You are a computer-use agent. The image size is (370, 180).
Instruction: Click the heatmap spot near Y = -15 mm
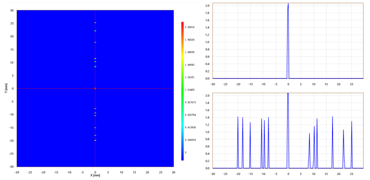click(95, 127)
